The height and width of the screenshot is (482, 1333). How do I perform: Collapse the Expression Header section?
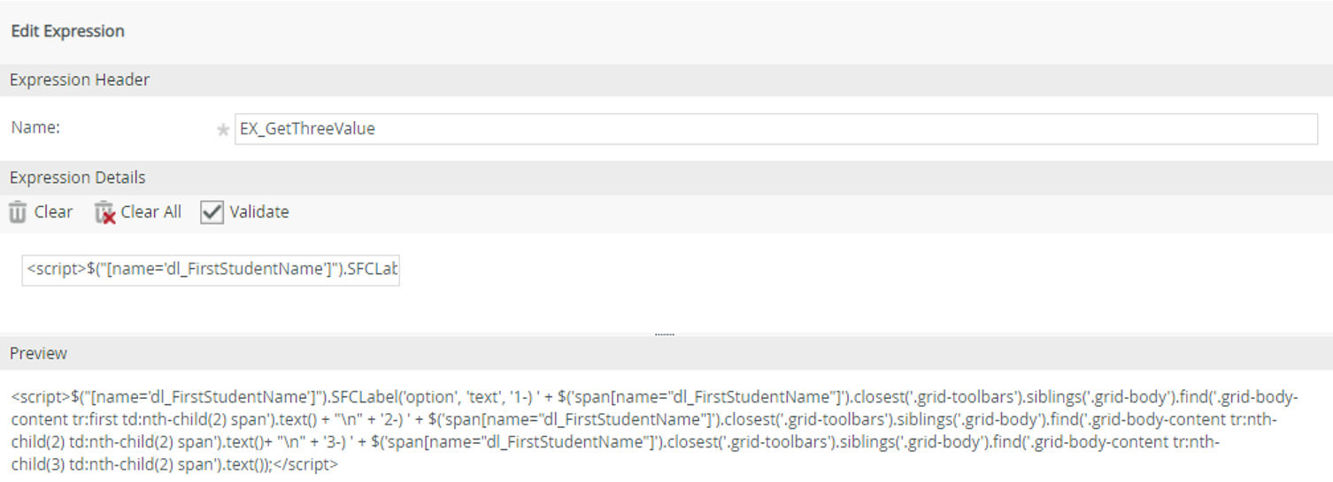[80, 80]
